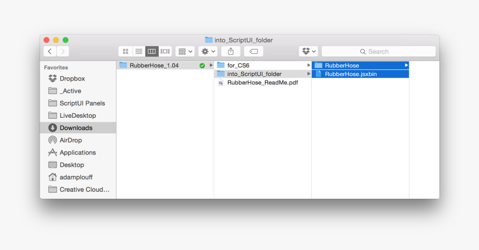Click the LiveDesktop folder icon
The width and height of the screenshot is (479, 250).
click(x=52, y=115)
